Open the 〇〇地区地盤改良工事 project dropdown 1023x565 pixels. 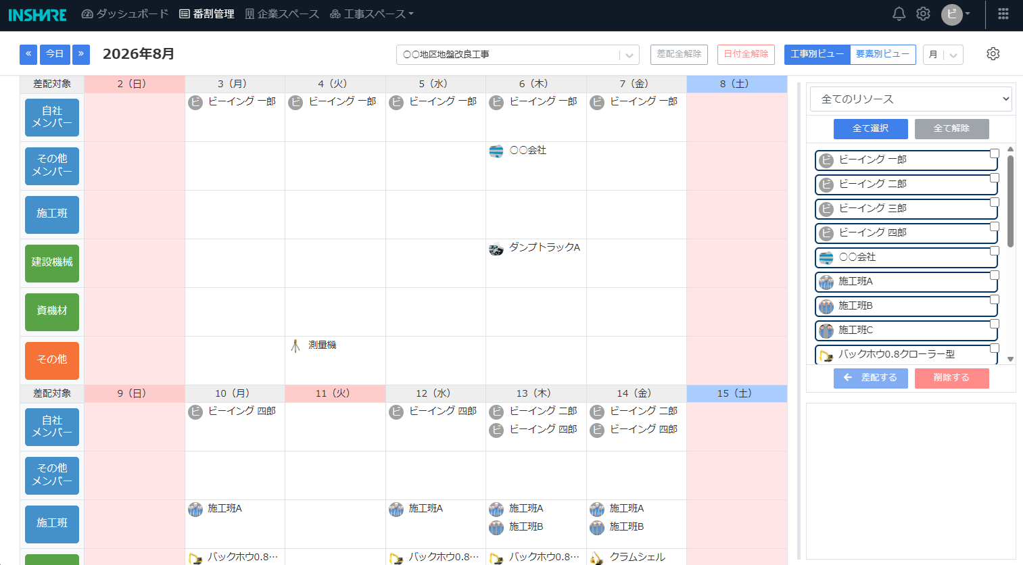click(518, 55)
